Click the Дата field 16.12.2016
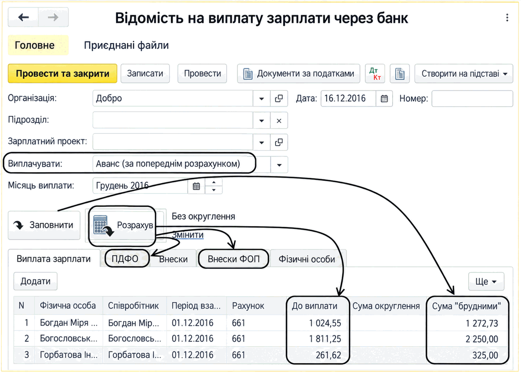This screenshot has height=373, width=521. tap(348, 98)
